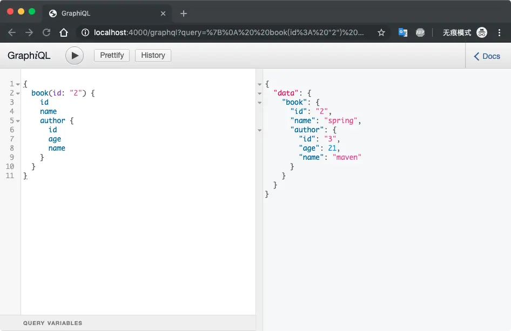This screenshot has height=331, width=511.
Task: Click the id field on query line 6
Action: [x=53, y=130]
